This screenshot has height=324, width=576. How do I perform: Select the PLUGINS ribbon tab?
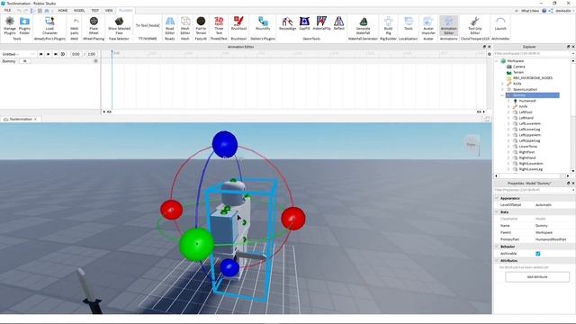pos(125,11)
